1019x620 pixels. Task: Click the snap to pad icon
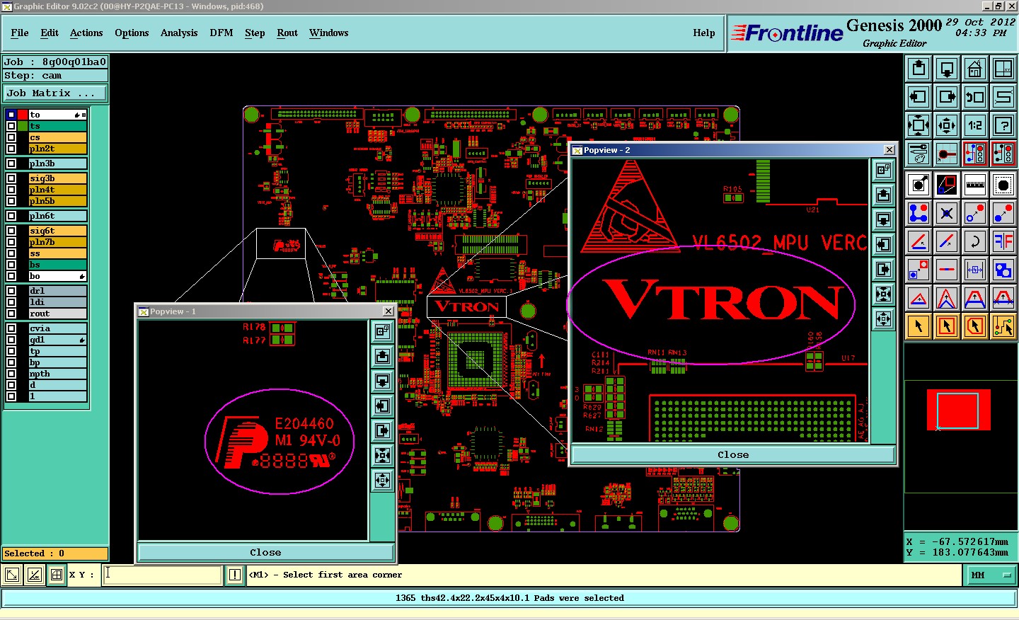coord(947,154)
